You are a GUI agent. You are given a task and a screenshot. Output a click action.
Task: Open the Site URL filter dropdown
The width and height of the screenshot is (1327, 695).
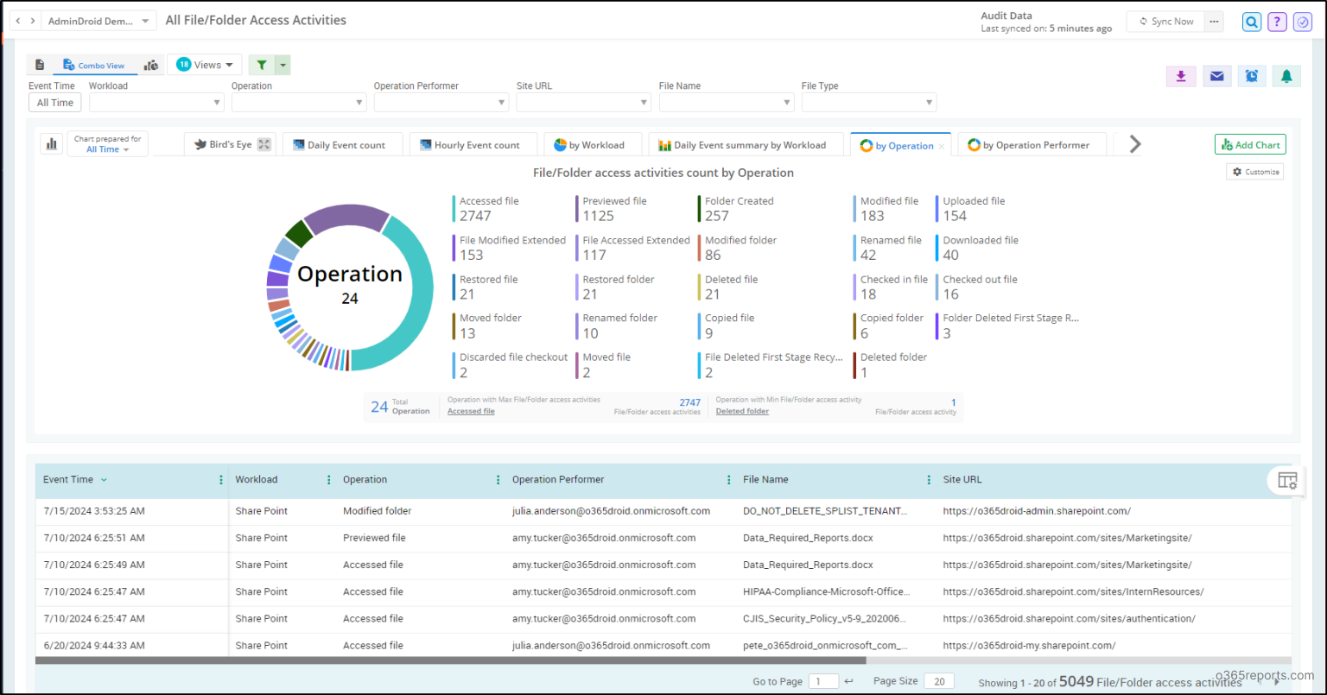[584, 103]
